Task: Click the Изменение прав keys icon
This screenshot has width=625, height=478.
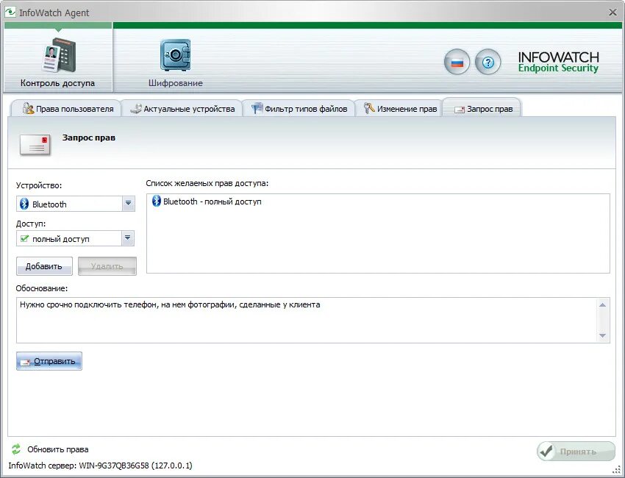Action: point(369,108)
